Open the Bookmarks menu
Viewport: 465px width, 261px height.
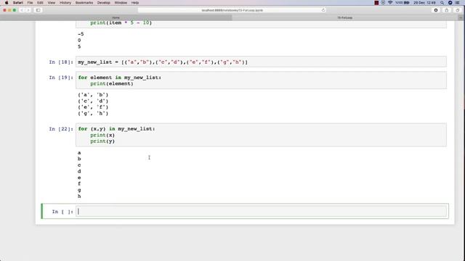click(84, 3)
